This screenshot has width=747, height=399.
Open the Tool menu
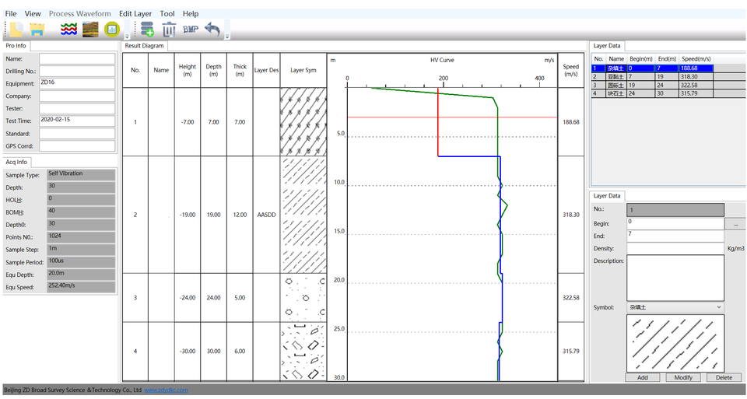(x=167, y=14)
